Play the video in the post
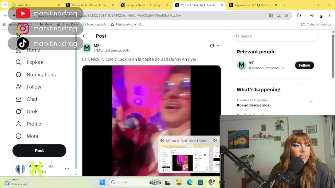The height and width of the screenshot is (188, 335). click(x=151, y=121)
